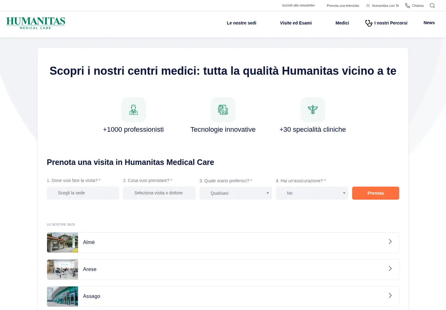
Task: Click the doctor icon above +1000 professionisti
Action: point(133,110)
